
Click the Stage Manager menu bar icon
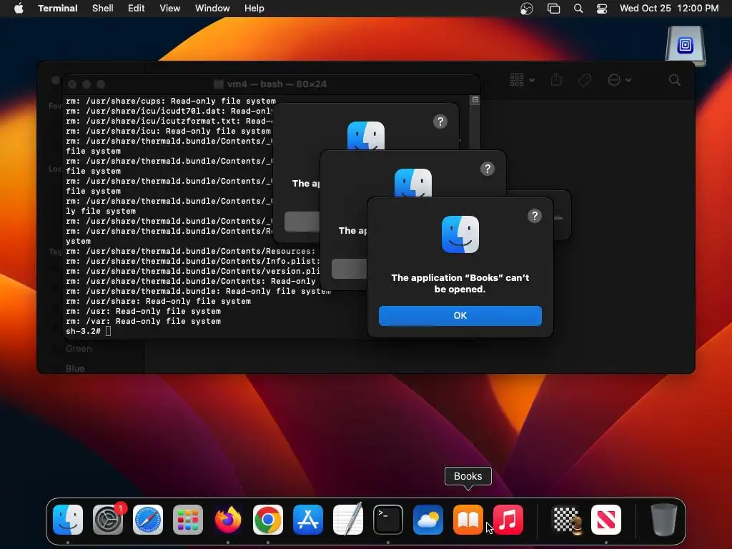(554, 9)
